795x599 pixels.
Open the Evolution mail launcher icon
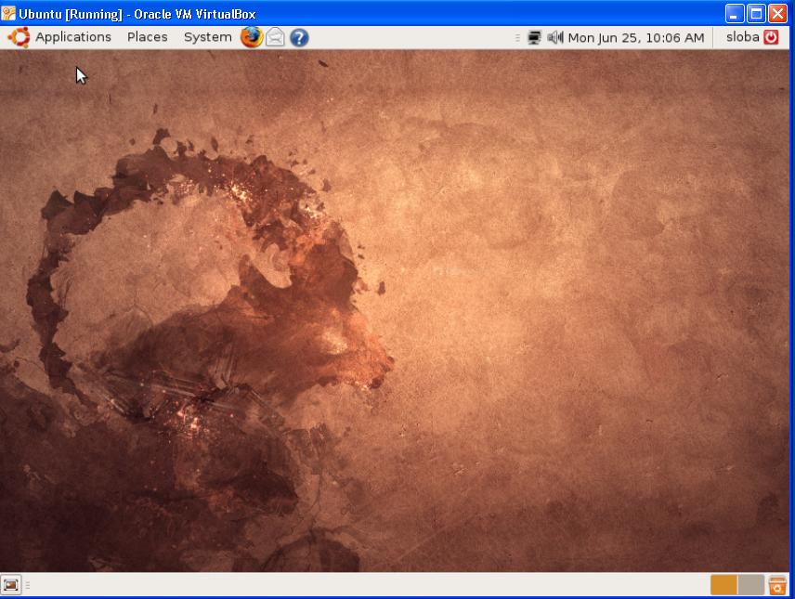pyautogui.click(x=275, y=37)
